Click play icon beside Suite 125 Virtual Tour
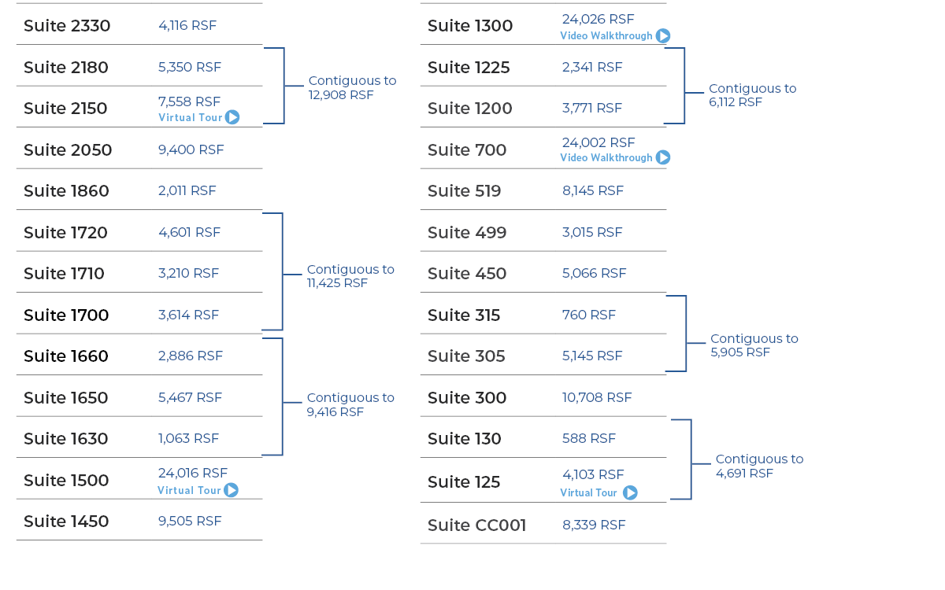Screen dimensions: 945x590 click(630, 492)
